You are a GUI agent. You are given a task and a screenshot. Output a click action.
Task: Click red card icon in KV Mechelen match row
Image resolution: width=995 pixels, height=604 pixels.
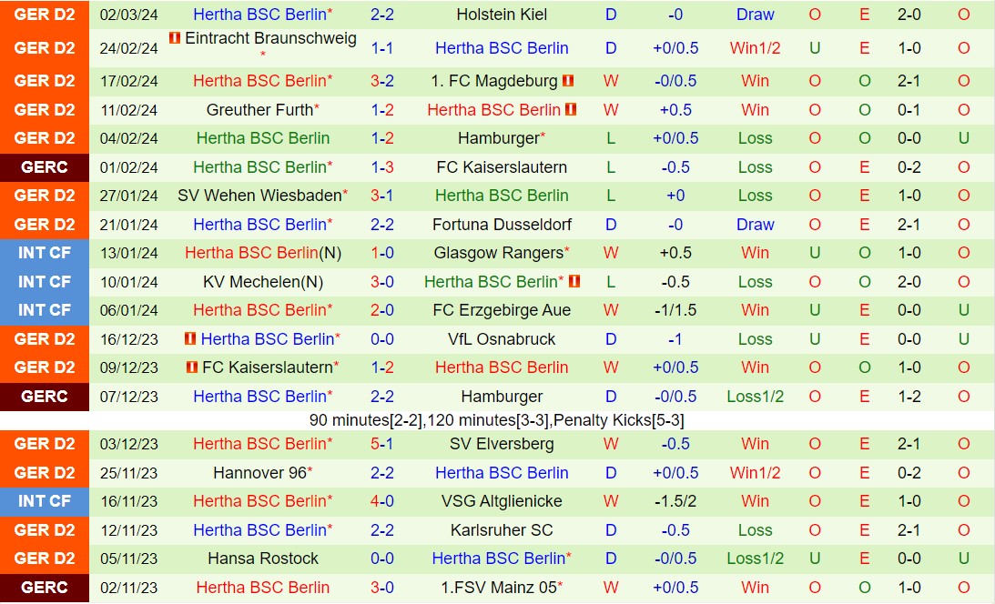(574, 282)
